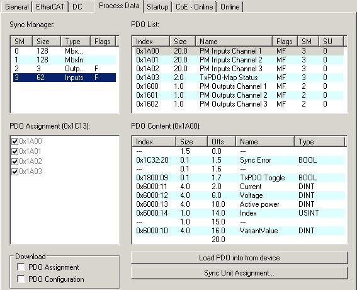Select PDO 0x1A03 TxPDO-Map Status
Viewport: 357px width, 290px height.
[239, 78]
